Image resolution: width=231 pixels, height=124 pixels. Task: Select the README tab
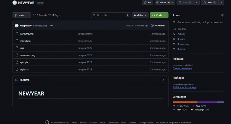pyautogui.click(x=22, y=80)
